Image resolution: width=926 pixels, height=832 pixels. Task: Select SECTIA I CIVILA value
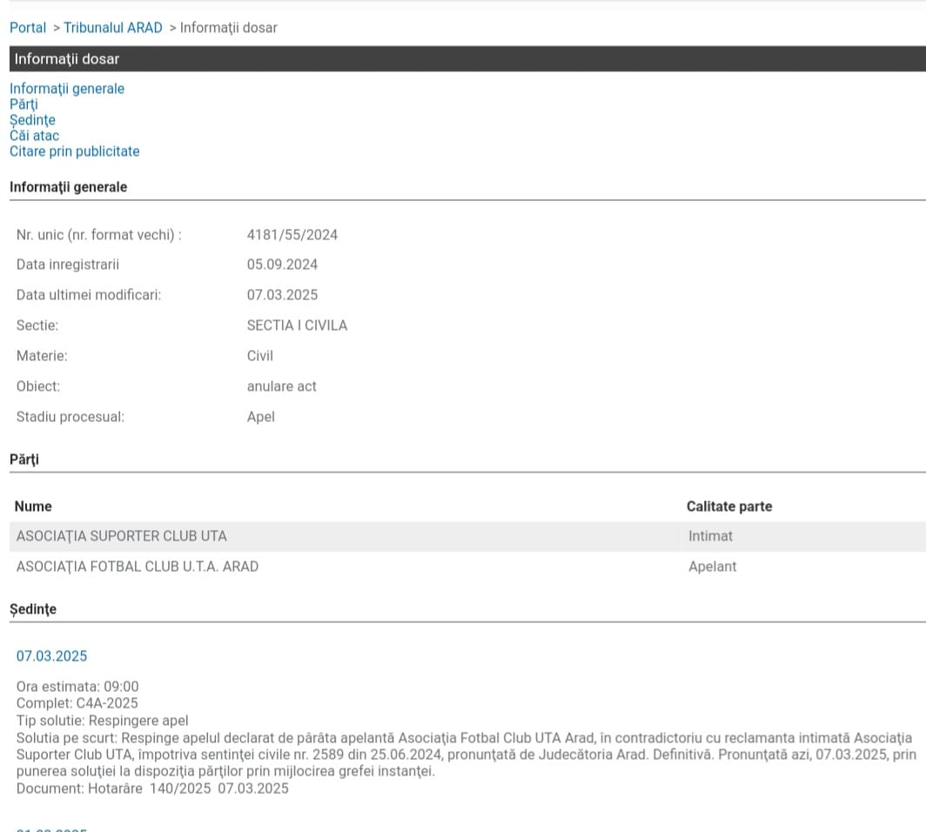(x=297, y=325)
